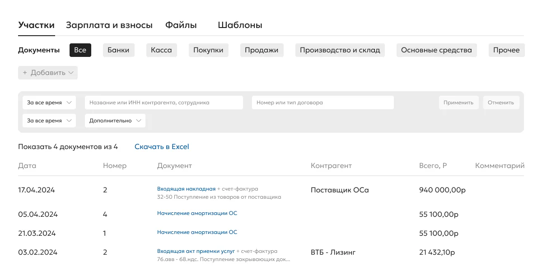The image size is (542, 280).
Task: Click the Применить button
Action: pyautogui.click(x=458, y=103)
